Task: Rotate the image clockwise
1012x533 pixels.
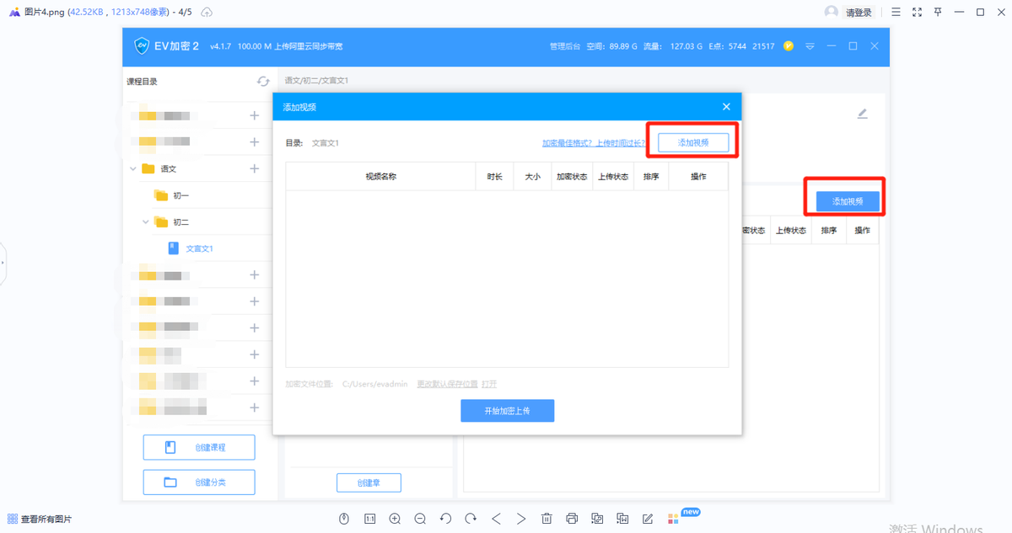Action: pos(471,519)
